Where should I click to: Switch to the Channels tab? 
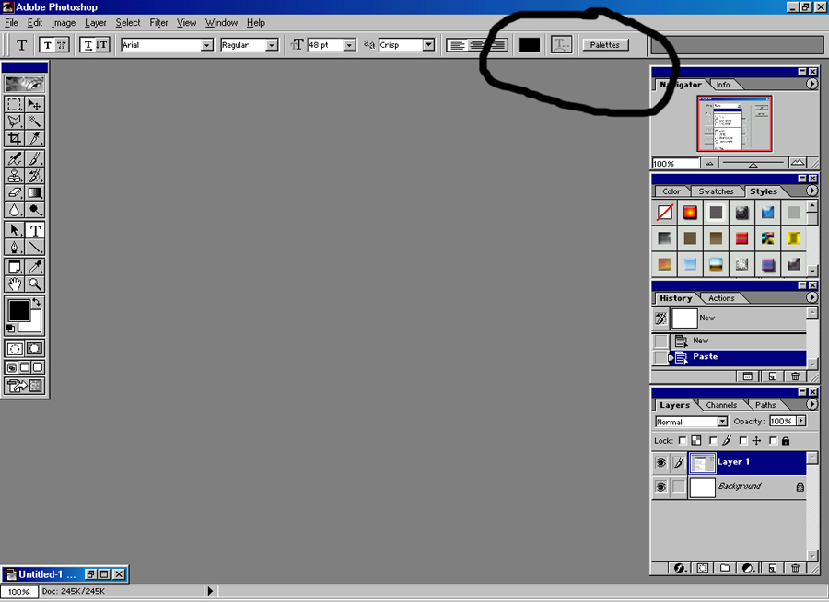pos(721,405)
